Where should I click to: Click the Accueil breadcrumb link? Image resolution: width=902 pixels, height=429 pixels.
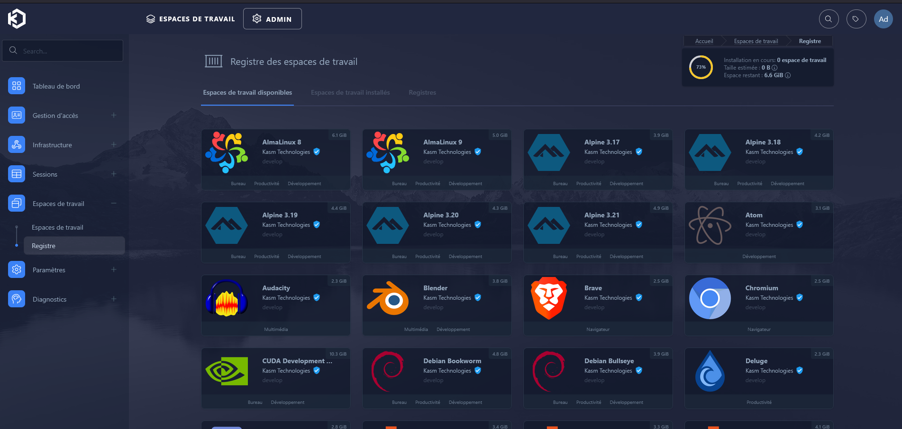tap(704, 41)
